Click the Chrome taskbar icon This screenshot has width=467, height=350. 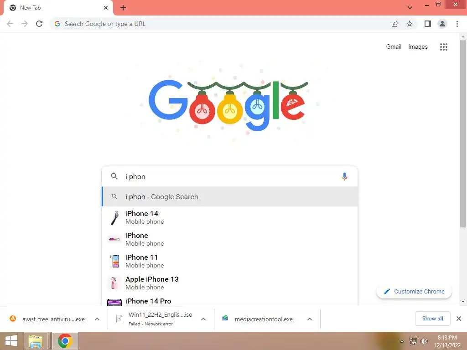tap(65, 341)
